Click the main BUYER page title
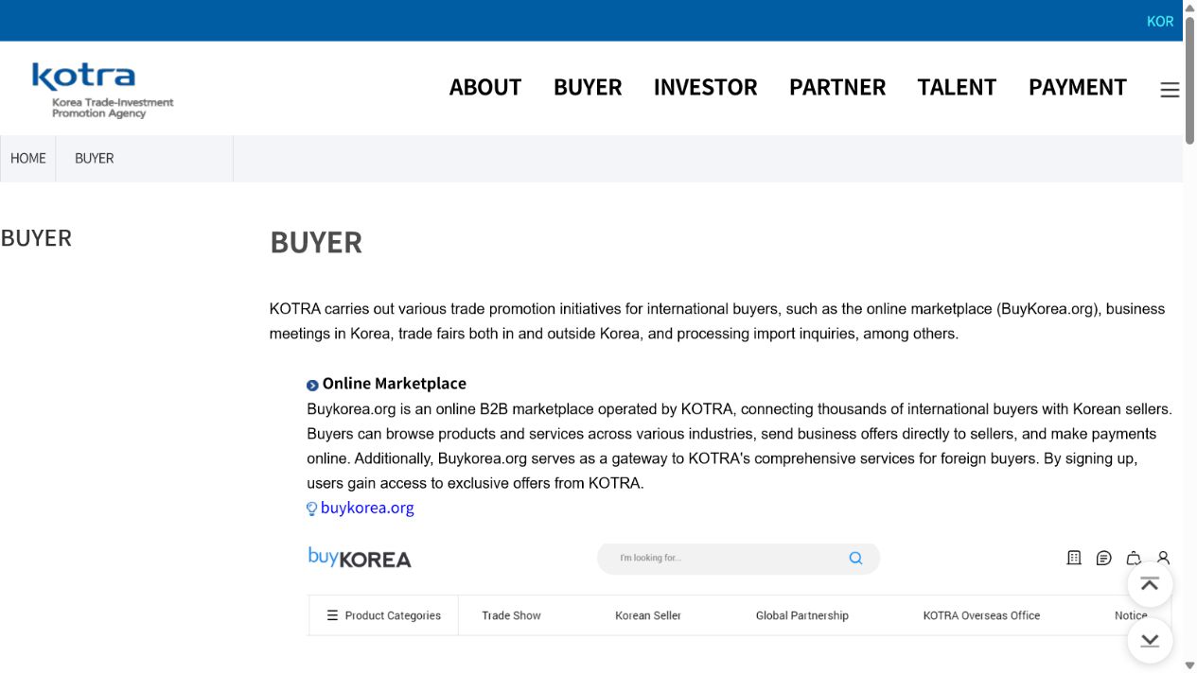The image size is (1197, 673). [316, 242]
